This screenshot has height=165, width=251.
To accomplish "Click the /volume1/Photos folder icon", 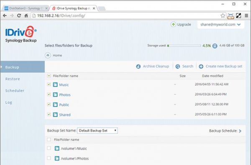I will (57, 158).
